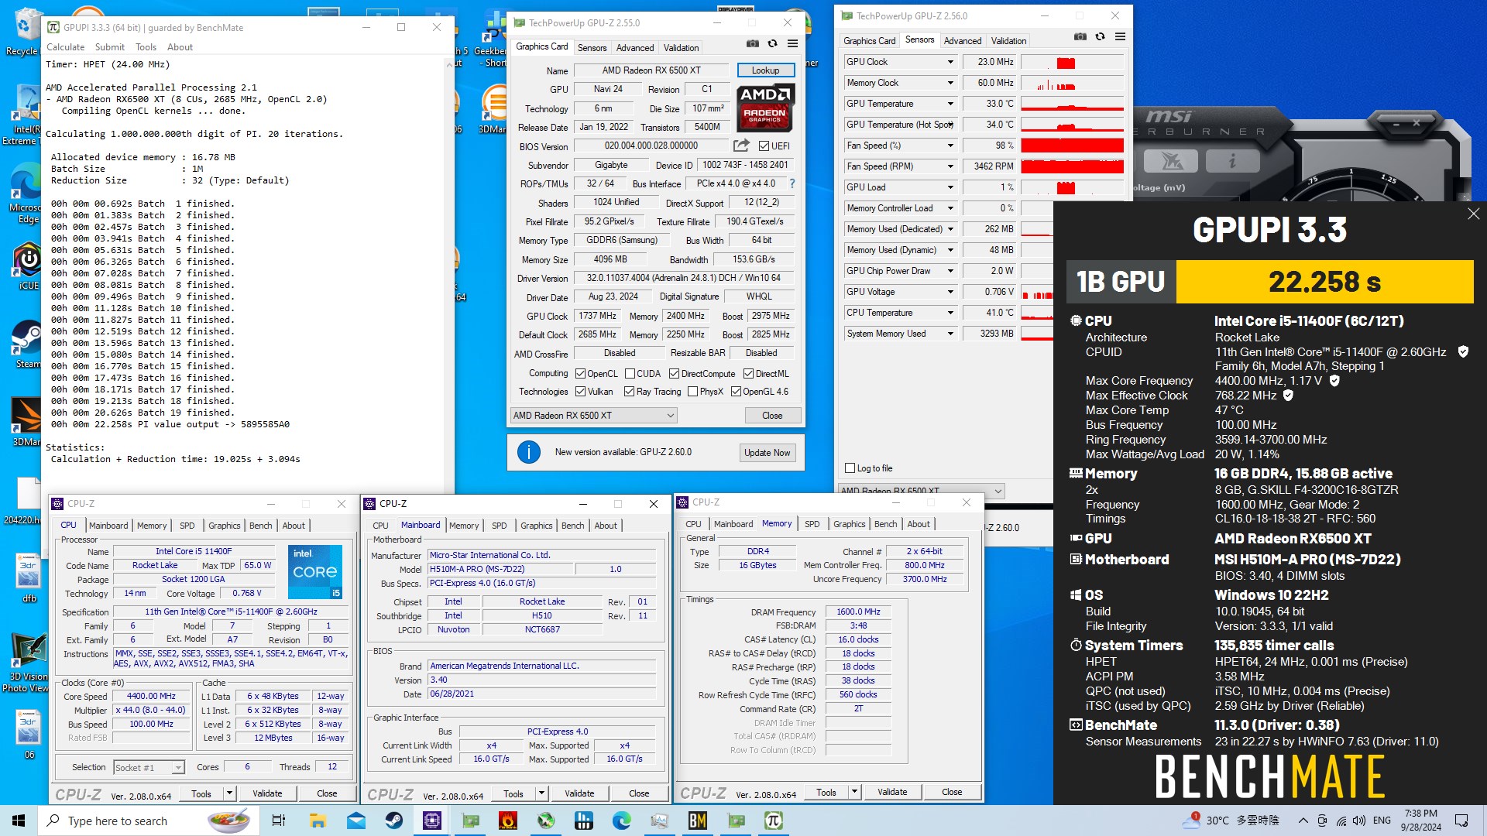
Task: Open the Bench tab in the CPU-Z processor window
Action: (260, 526)
